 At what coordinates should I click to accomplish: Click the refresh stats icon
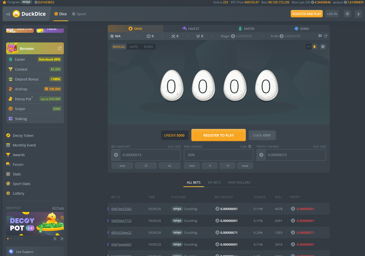coord(326,36)
